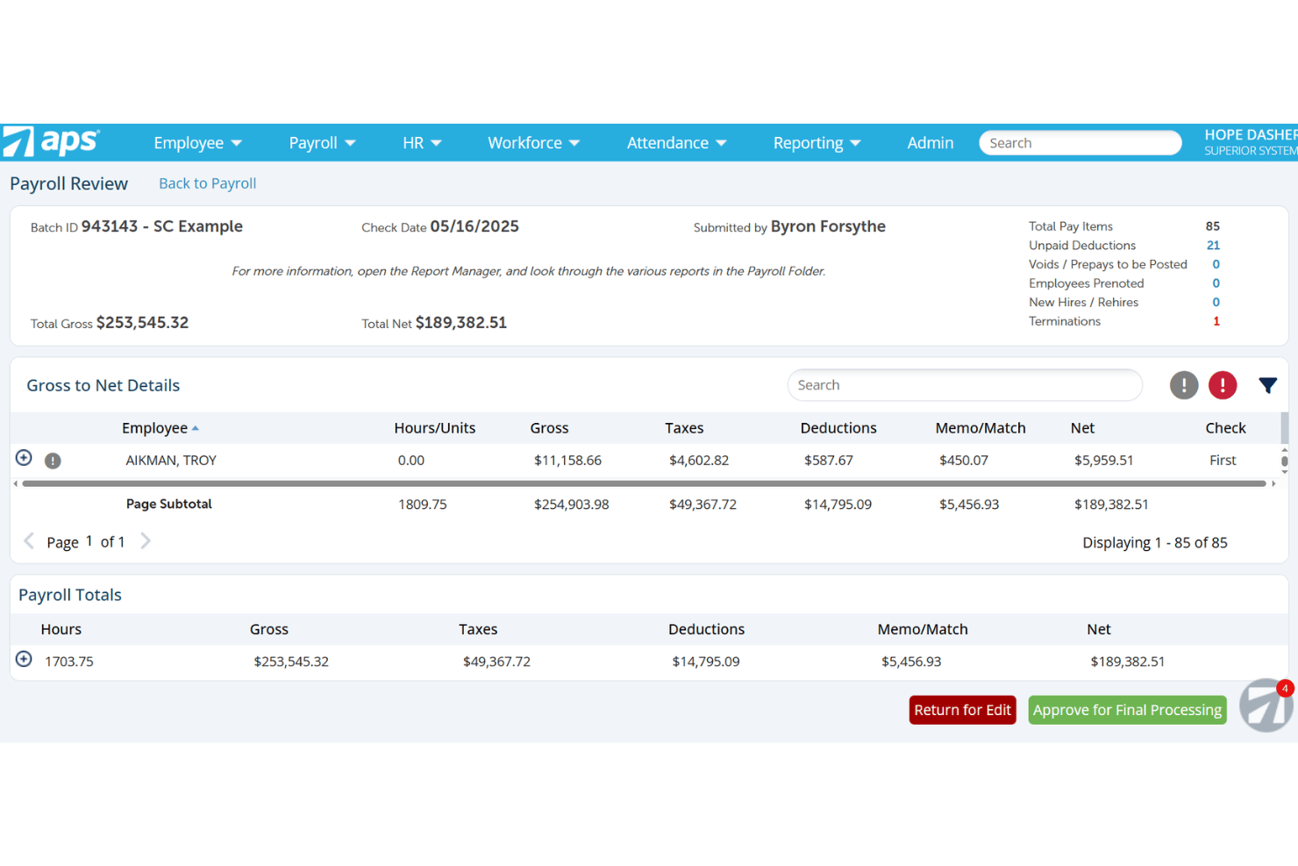Image resolution: width=1298 pixels, height=866 pixels.
Task: Click Approve for Final Processing button
Action: click(x=1127, y=710)
